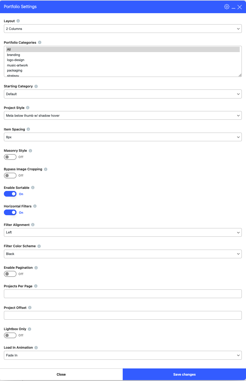Image resolution: width=246 pixels, height=381 pixels.
Task: Toggle the Lightbox Only switch on
Action: coord(10,335)
